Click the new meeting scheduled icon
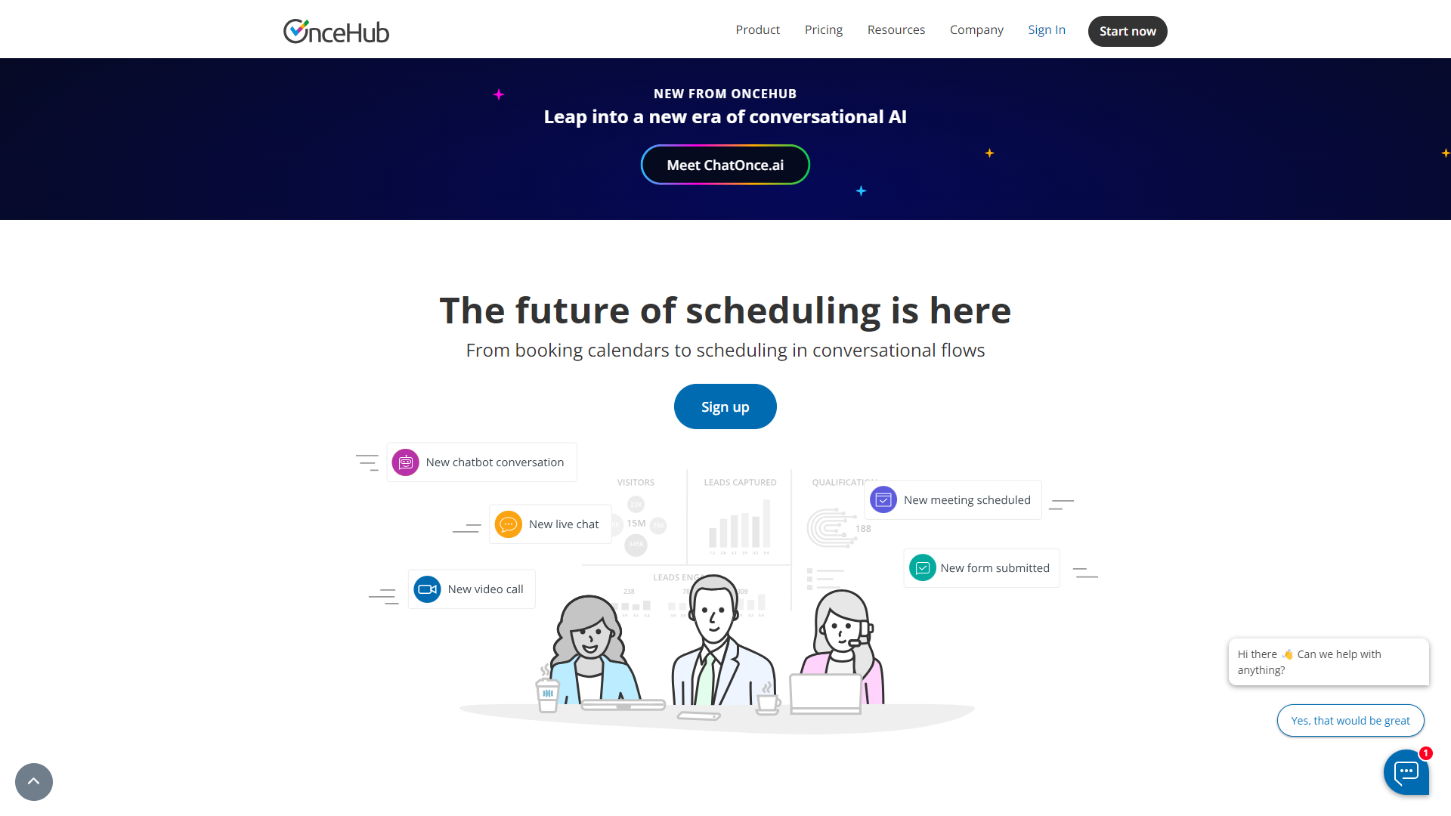Viewport: 1451px width, 816px height. point(883,499)
